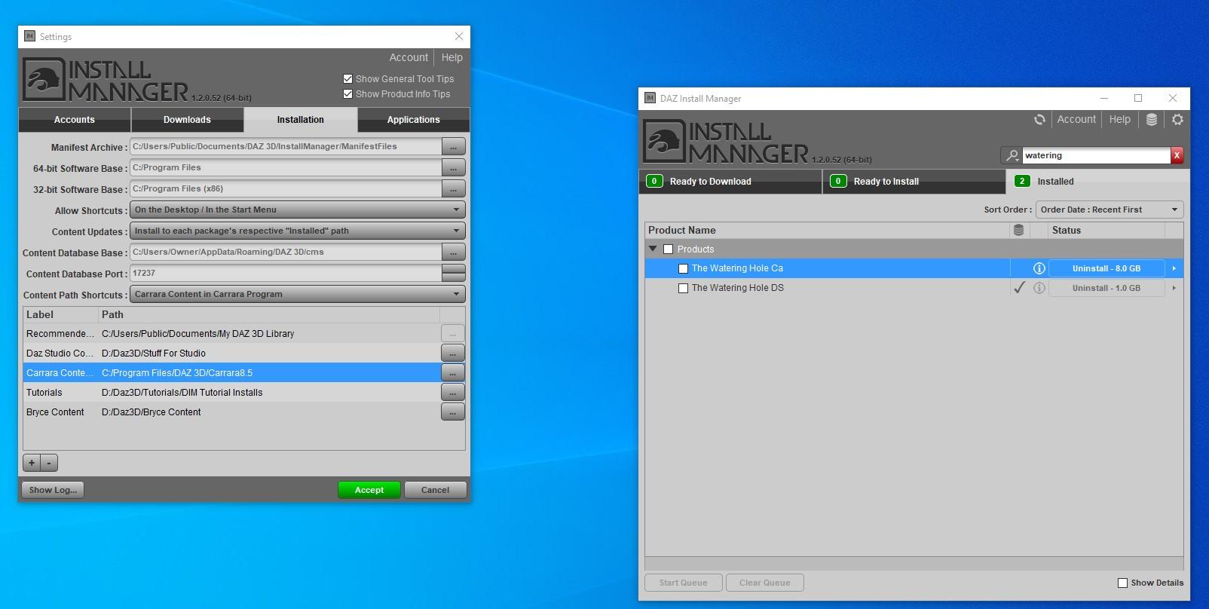The width and height of the screenshot is (1209, 609).
Task: Maximize the DAZ Install Manager window
Action: click(1138, 98)
